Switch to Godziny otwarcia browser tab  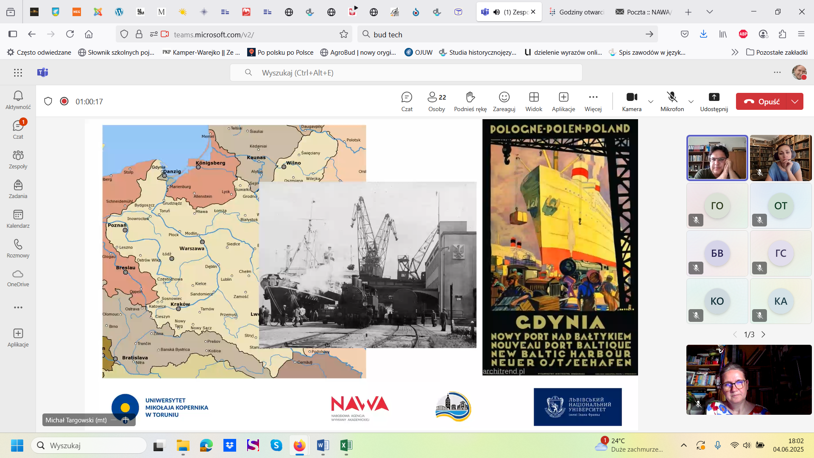click(577, 12)
